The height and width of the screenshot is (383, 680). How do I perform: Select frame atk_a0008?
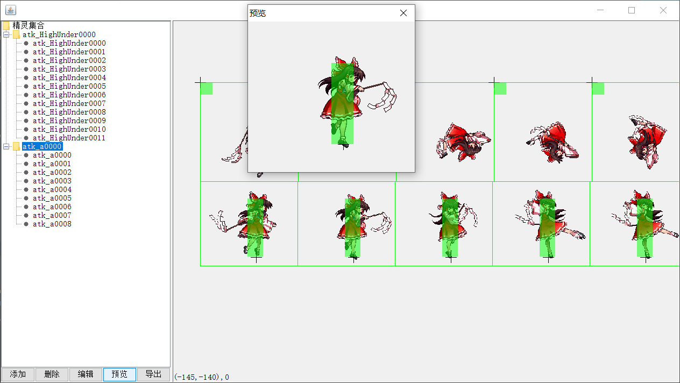tap(52, 224)
